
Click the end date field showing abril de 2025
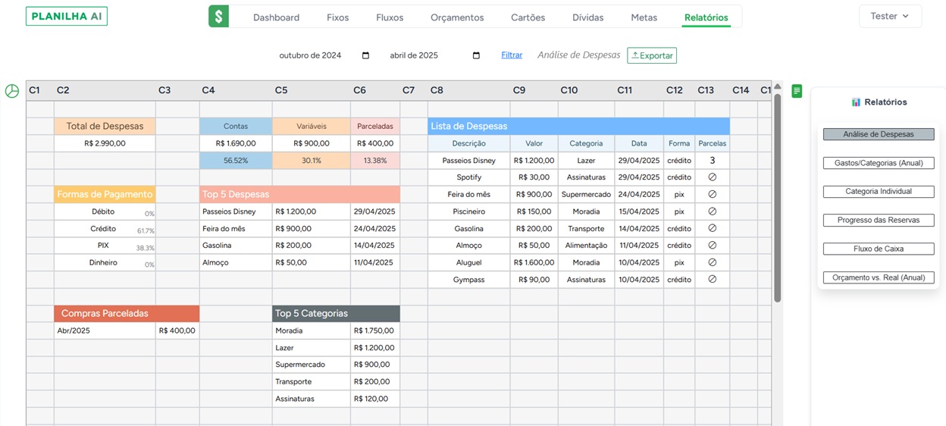[435, 55]
